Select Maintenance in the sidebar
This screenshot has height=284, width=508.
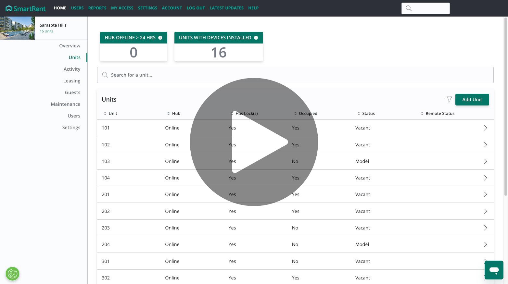(x=65, y=104)
